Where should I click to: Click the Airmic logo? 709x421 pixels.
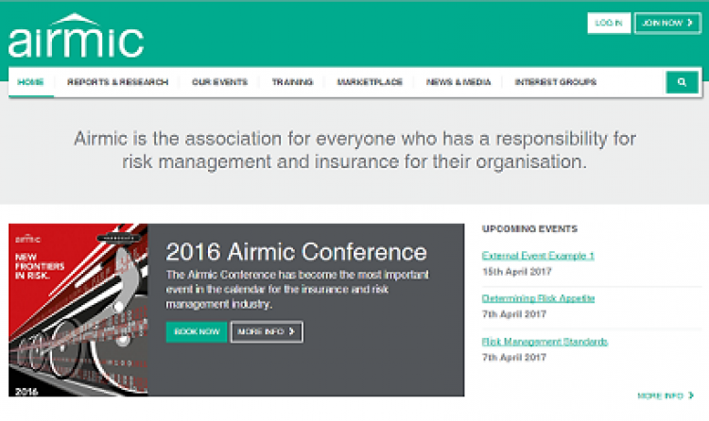pyautogui.click(x=76, y=36)
